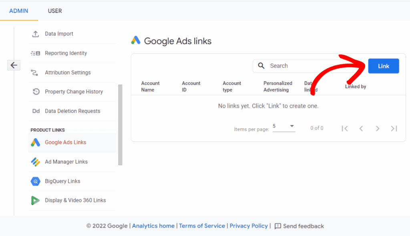410x236 pixels.
Task: View the Terms of Service
Action: (202, 226)
